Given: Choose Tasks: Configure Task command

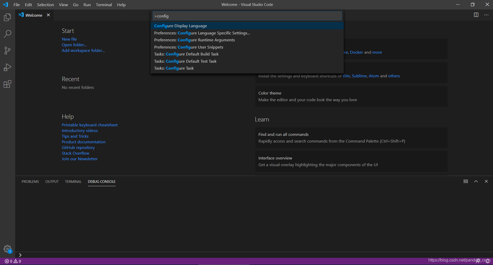Looking at the screenshot, I should [x=247, y=68].
